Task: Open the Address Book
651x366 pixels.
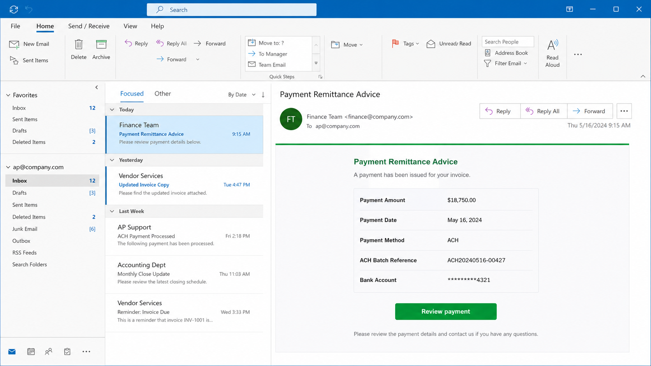Action: pyautogui.click(x=506, y=53)
